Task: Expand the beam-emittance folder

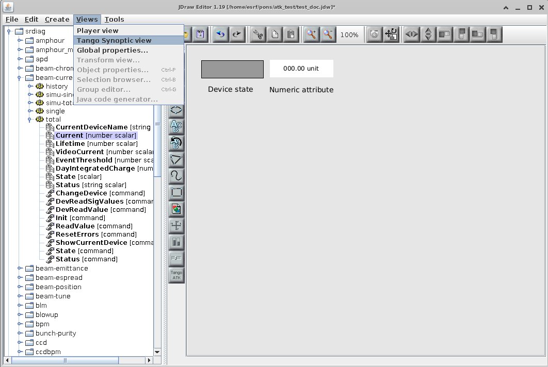Action: (20, 268)
